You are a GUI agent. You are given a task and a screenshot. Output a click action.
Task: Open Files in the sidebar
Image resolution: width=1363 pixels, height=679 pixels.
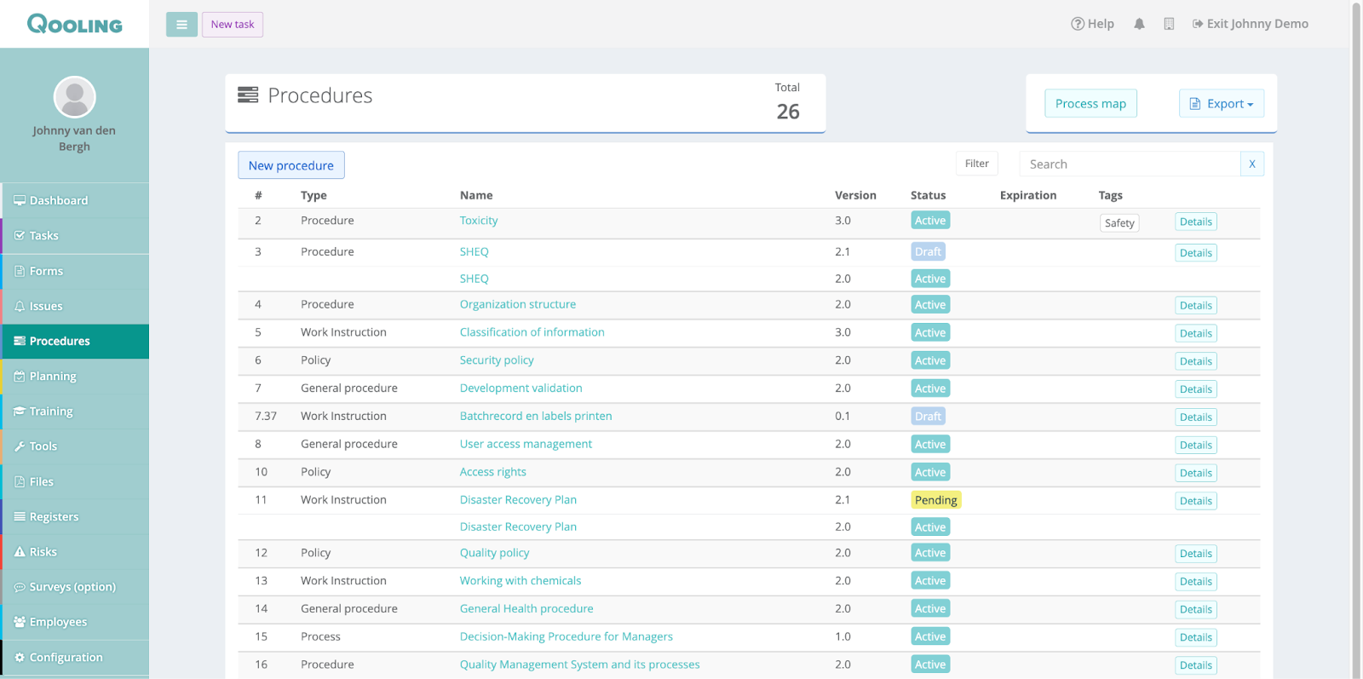[x=75, y=481]
